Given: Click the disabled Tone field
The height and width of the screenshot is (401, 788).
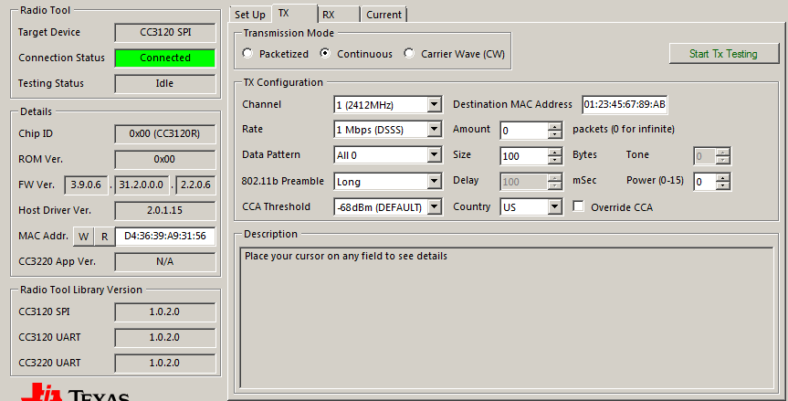Looking at the screenshot, I should coord(705,156).
